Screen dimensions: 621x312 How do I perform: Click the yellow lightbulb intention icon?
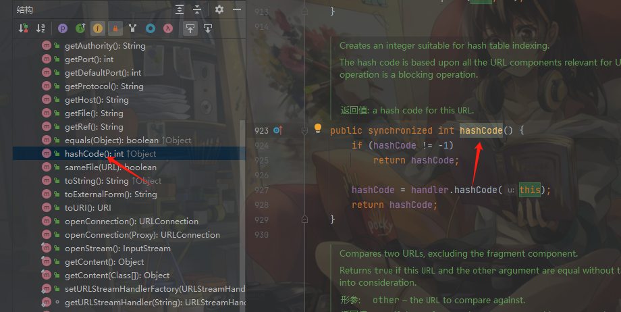318,128
